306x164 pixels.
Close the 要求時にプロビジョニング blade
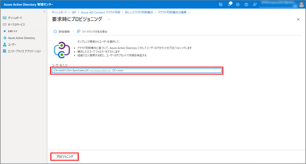[x=298, y=20]
